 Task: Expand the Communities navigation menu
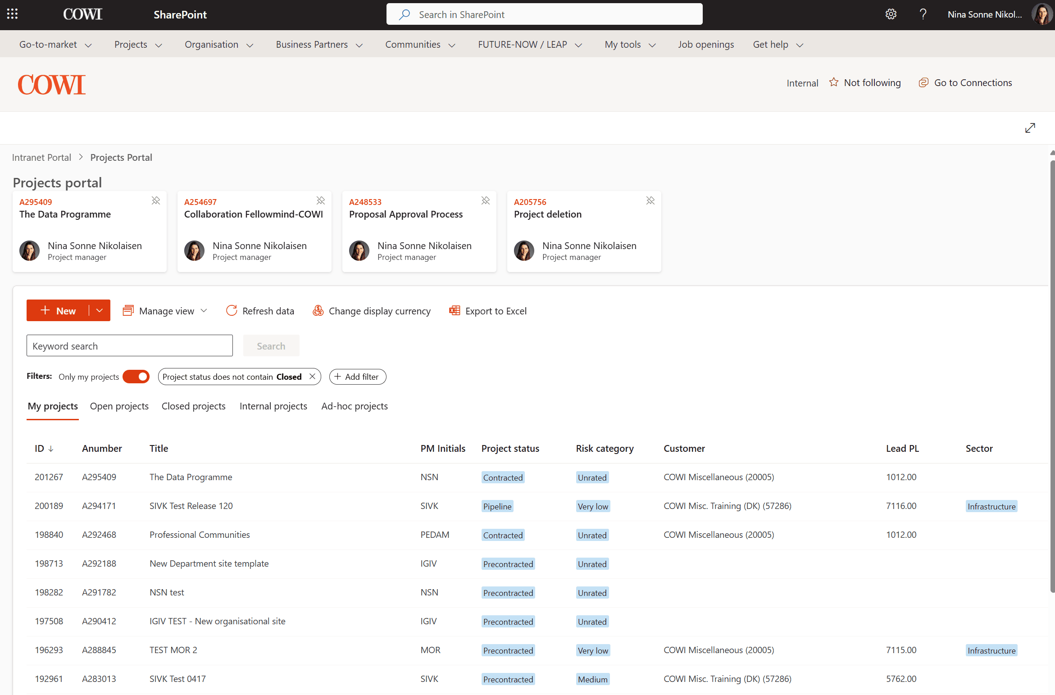pos(420,45)
